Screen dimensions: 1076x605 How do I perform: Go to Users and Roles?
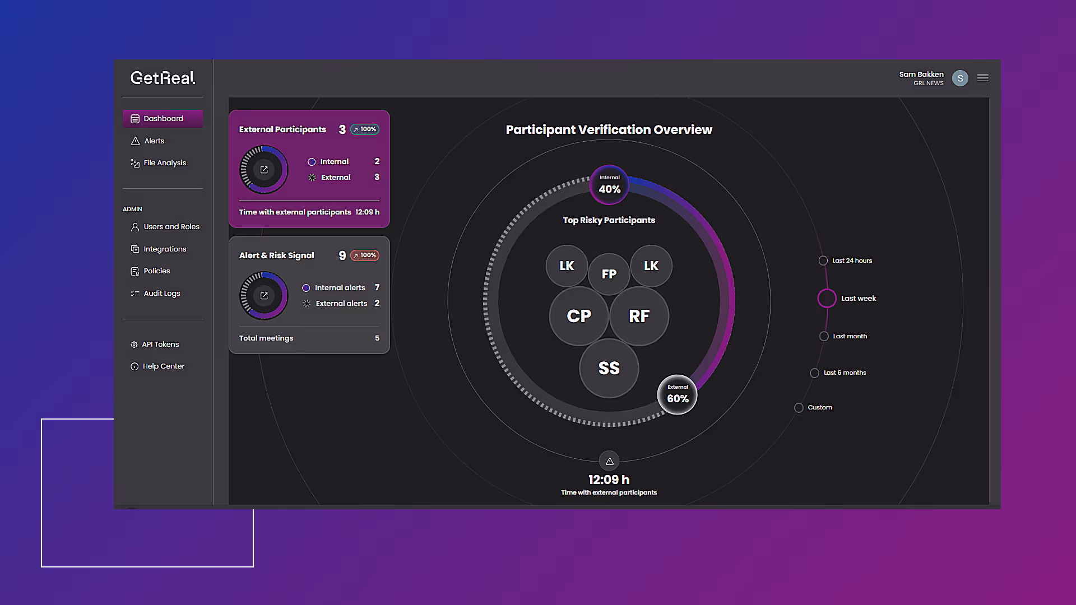(171, 227)
